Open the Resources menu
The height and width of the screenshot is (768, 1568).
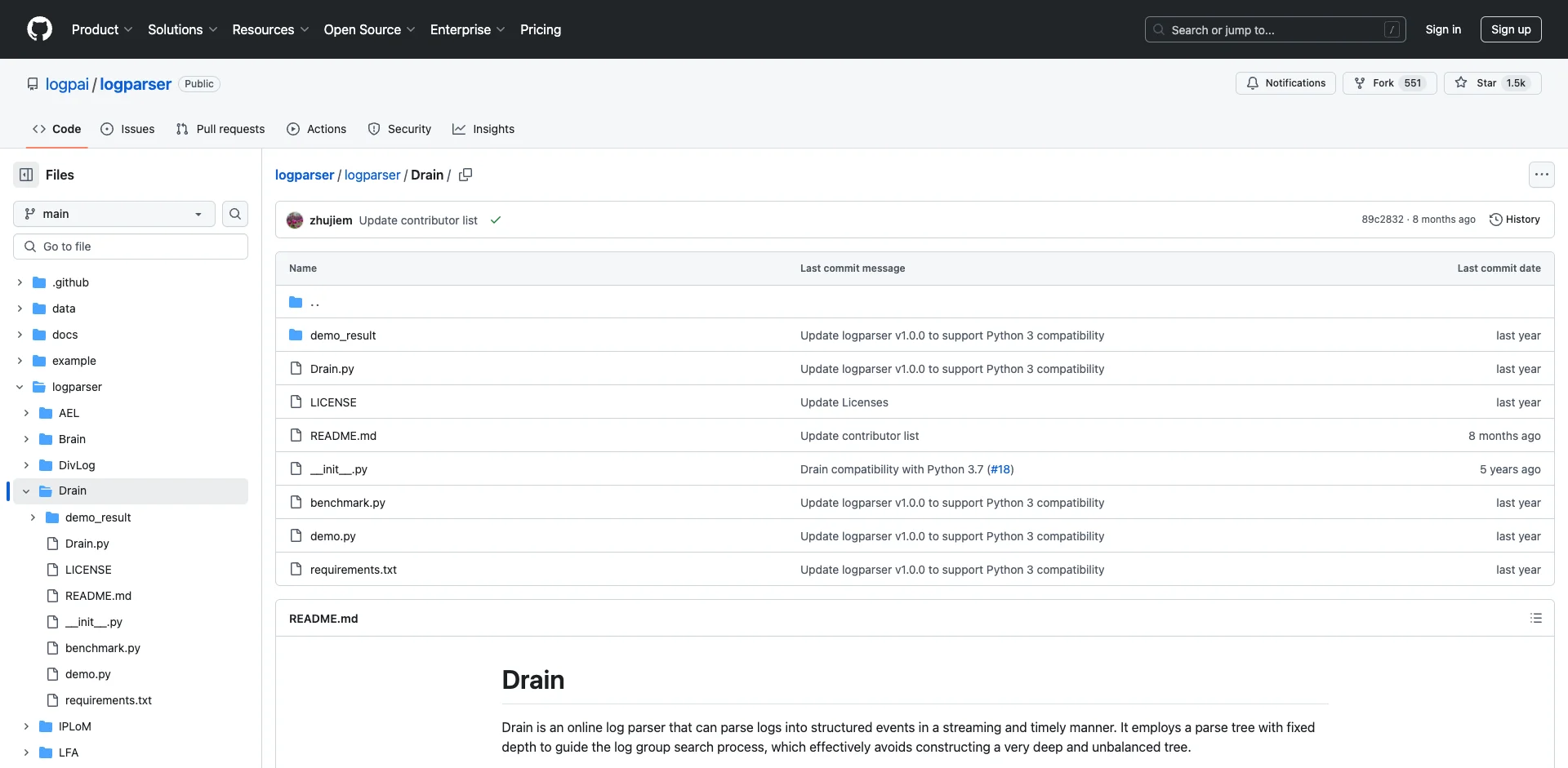(x=270, y=29)
